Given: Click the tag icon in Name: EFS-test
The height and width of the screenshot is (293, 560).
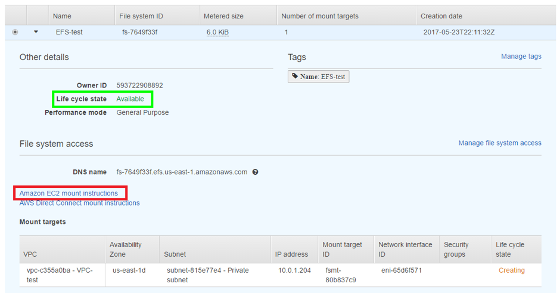Looking at the screenshot, I should pyautogui.click(x=295, y=76).
